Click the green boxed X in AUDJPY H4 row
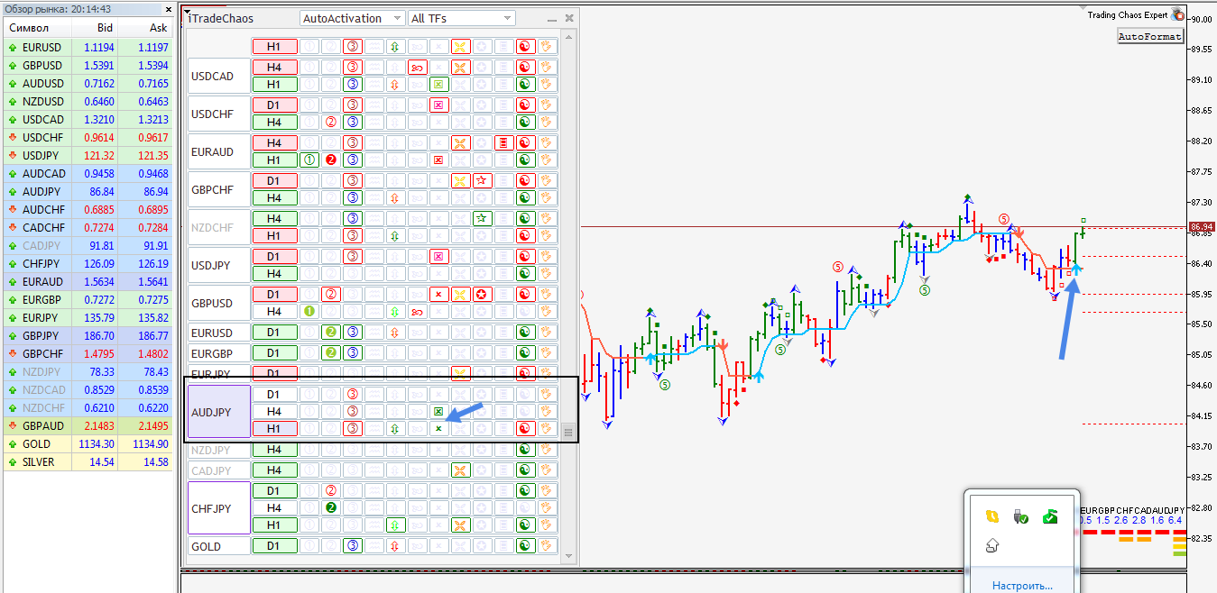 [438, 412]
